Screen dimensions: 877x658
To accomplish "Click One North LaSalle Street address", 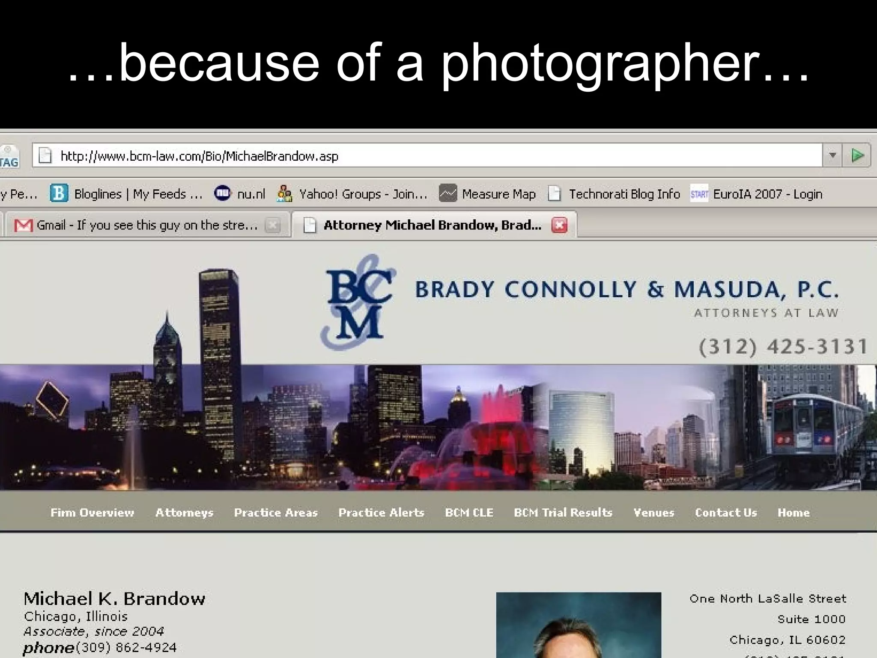I will click(x=768, y=598).
